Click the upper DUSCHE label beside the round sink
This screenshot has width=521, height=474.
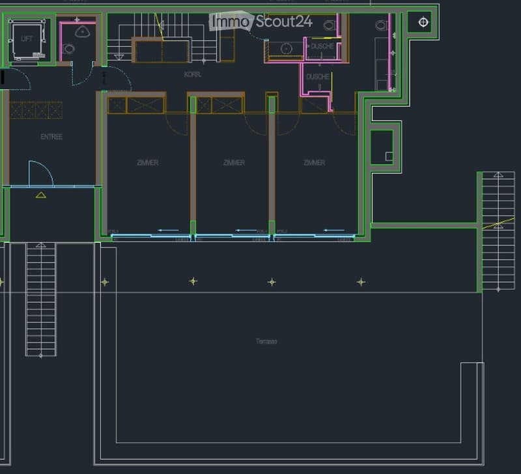point(322,46)
